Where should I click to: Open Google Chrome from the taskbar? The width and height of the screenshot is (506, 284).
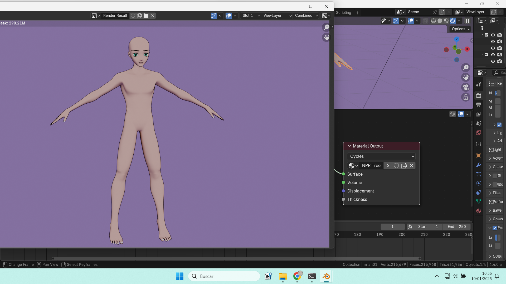(297, 276)
